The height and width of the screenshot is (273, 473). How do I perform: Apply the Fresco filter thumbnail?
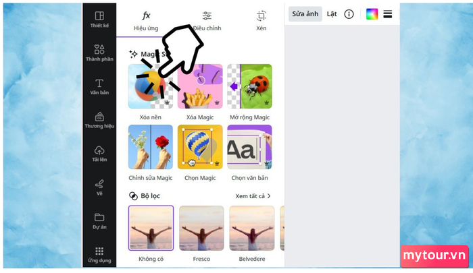(x=201, y=228)
